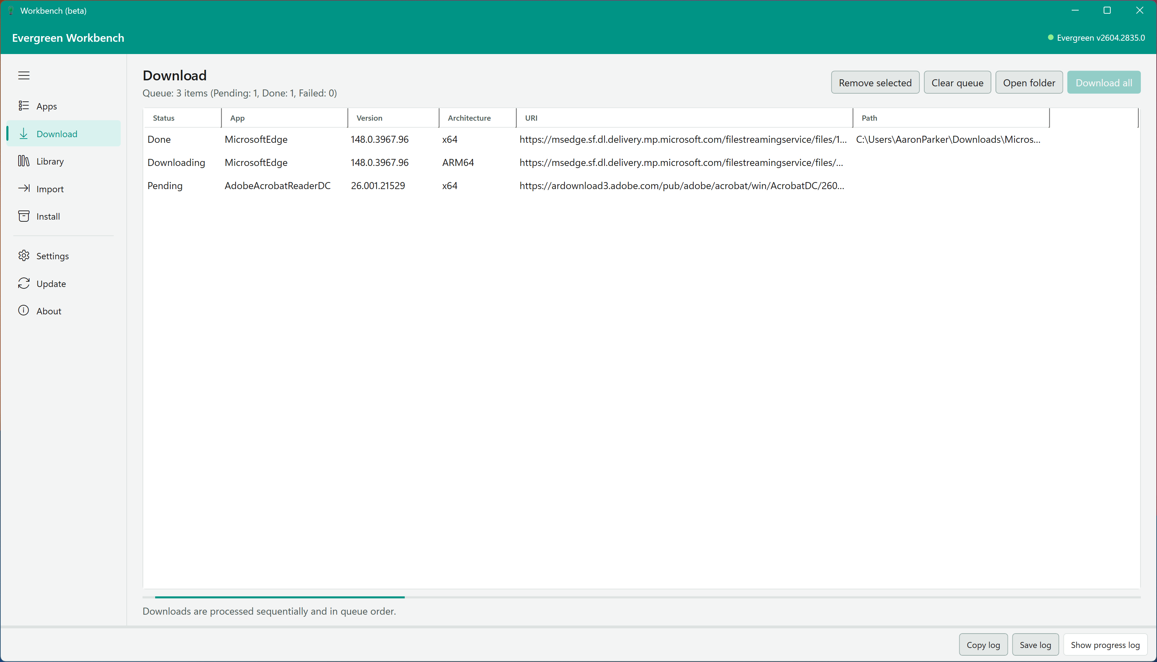Open the About page label

49,311
